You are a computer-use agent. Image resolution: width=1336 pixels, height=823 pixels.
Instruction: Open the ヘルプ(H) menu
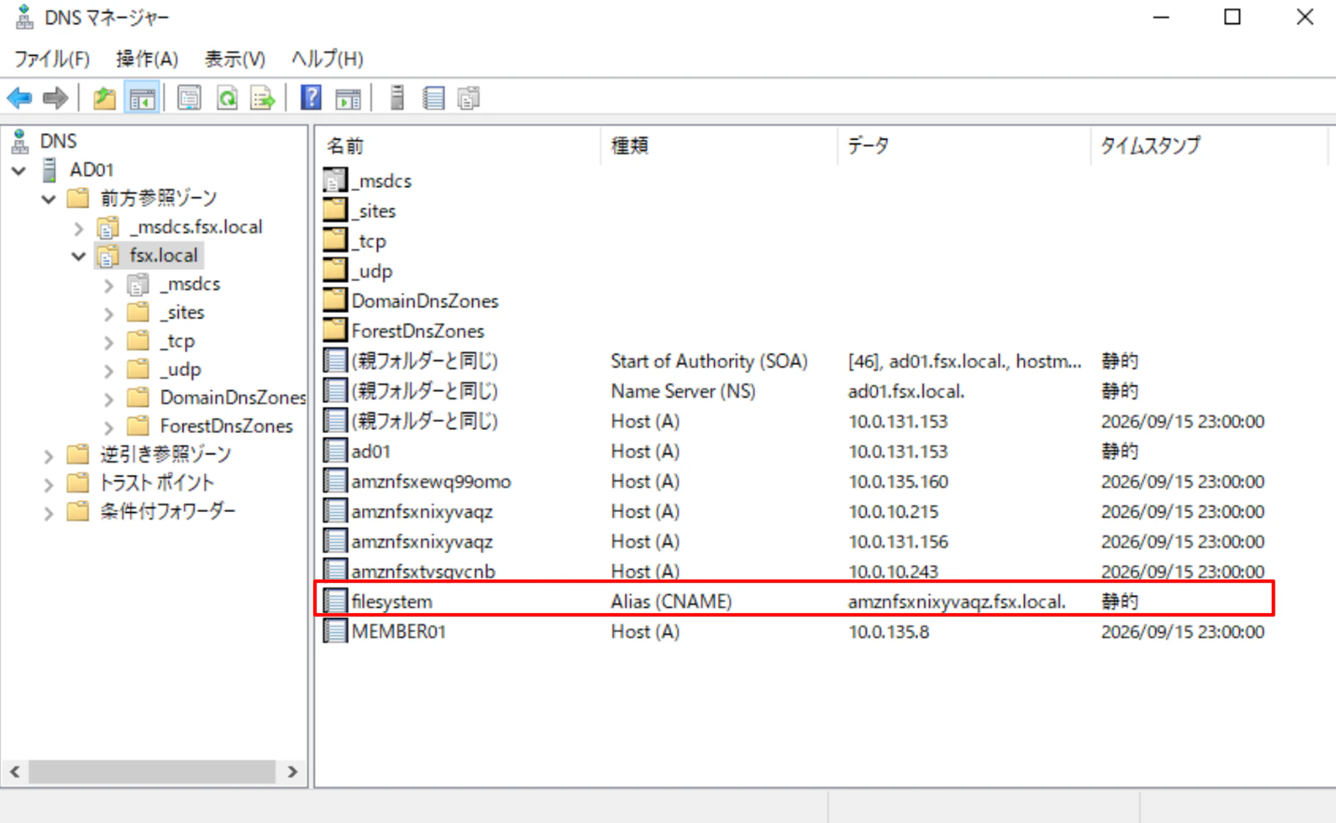327,59
